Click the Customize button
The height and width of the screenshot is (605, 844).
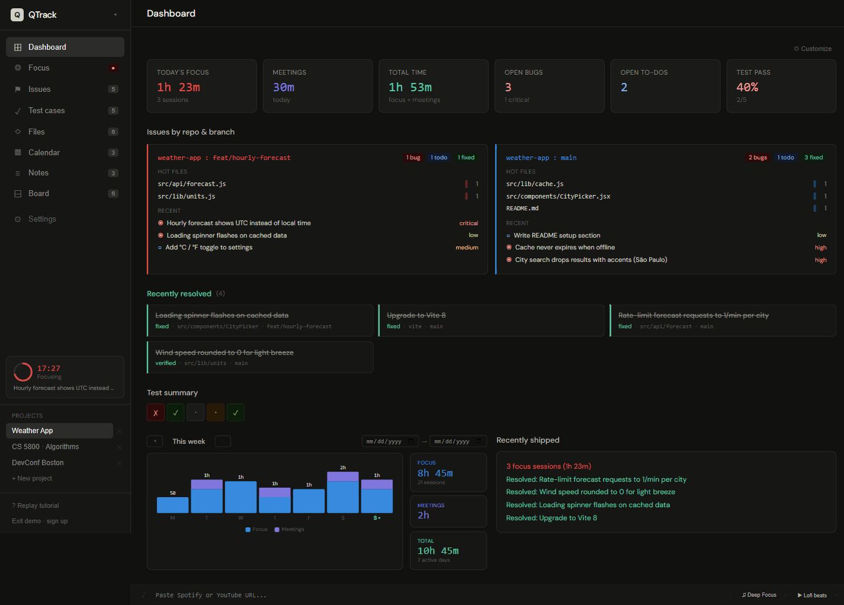[813, 49]
